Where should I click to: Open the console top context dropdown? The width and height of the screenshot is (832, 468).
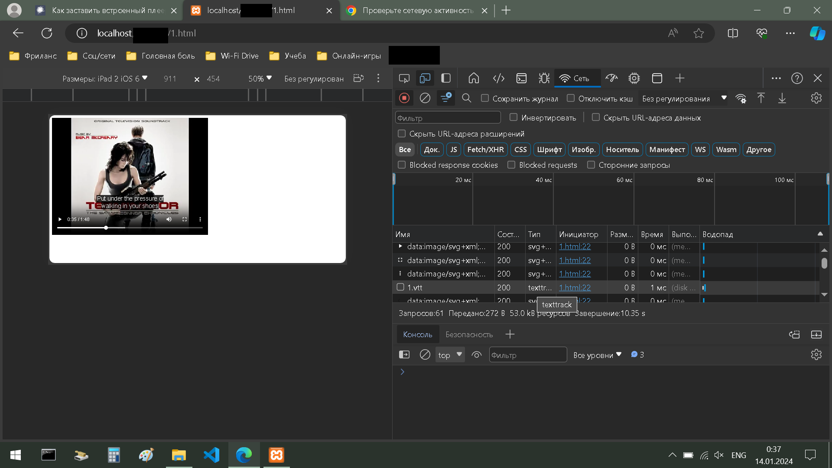450,355
